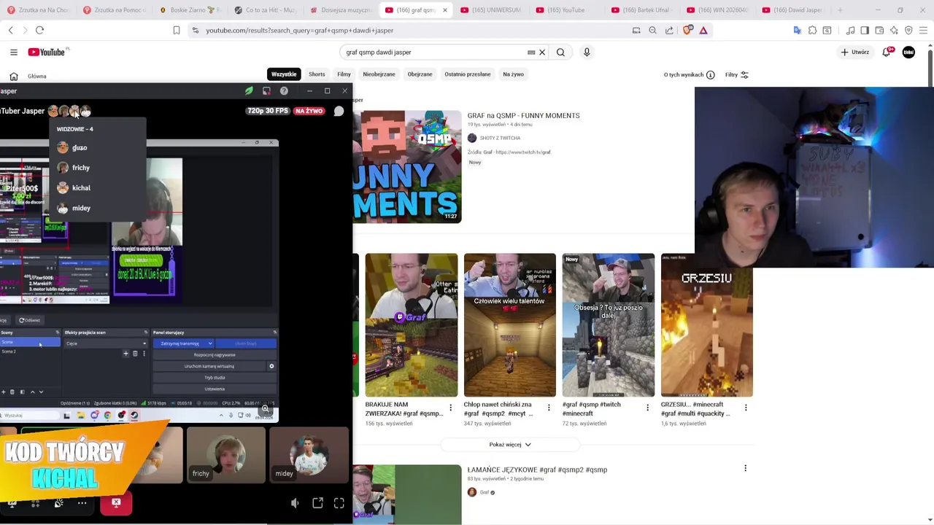This screenshot has height=525, width=934.
Task: Bookmark this page icon in address bar
Action: (177, 30)
